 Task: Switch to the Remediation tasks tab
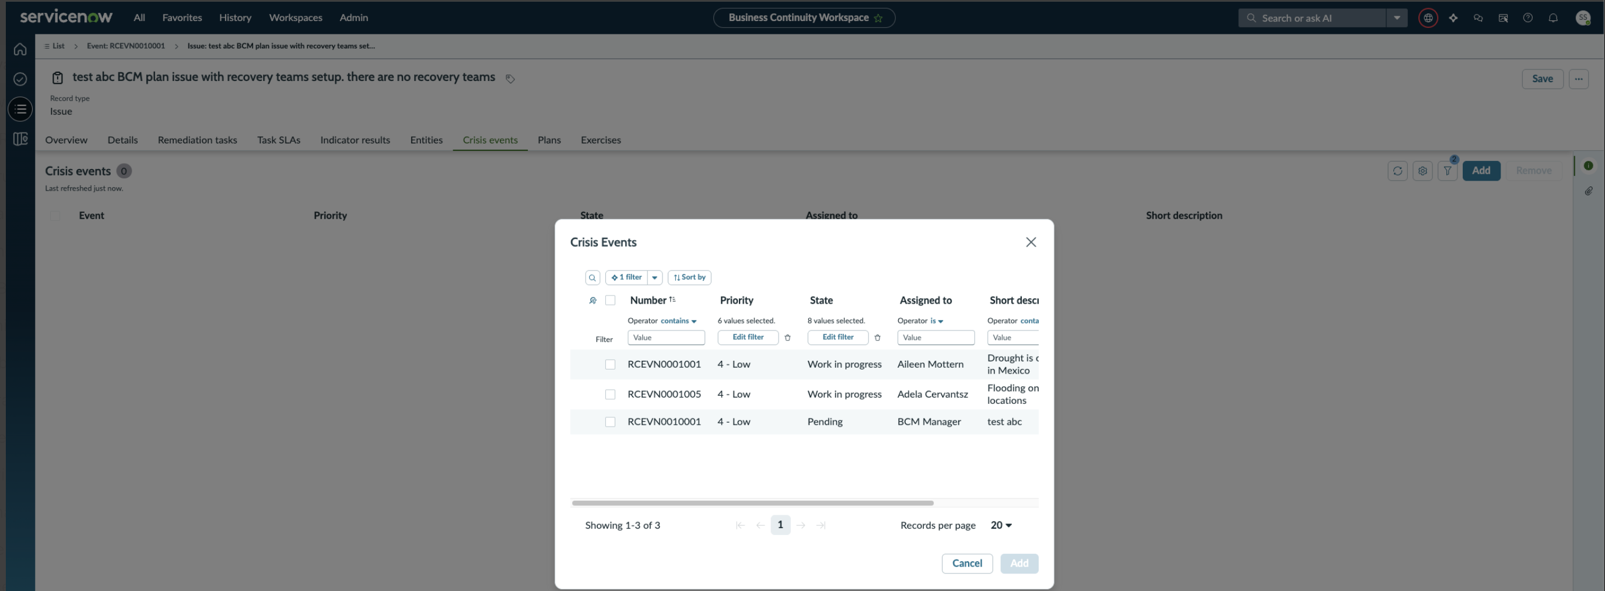pos(197,140)
